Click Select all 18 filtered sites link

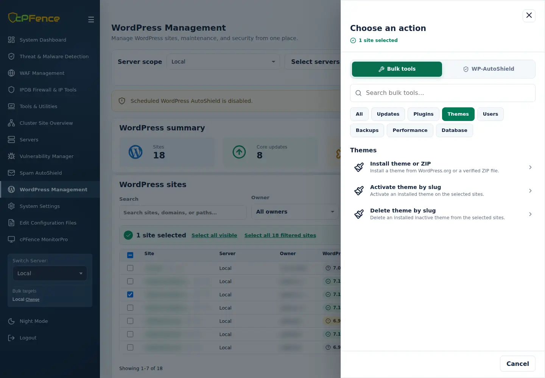[280, 235]
